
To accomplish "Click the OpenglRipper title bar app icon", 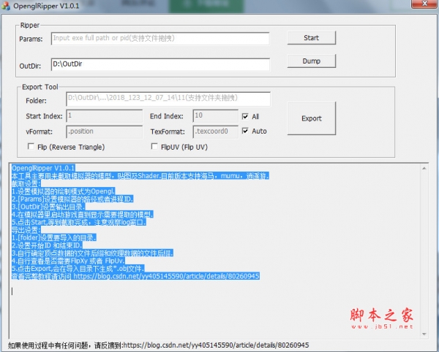I will (6, 6).
